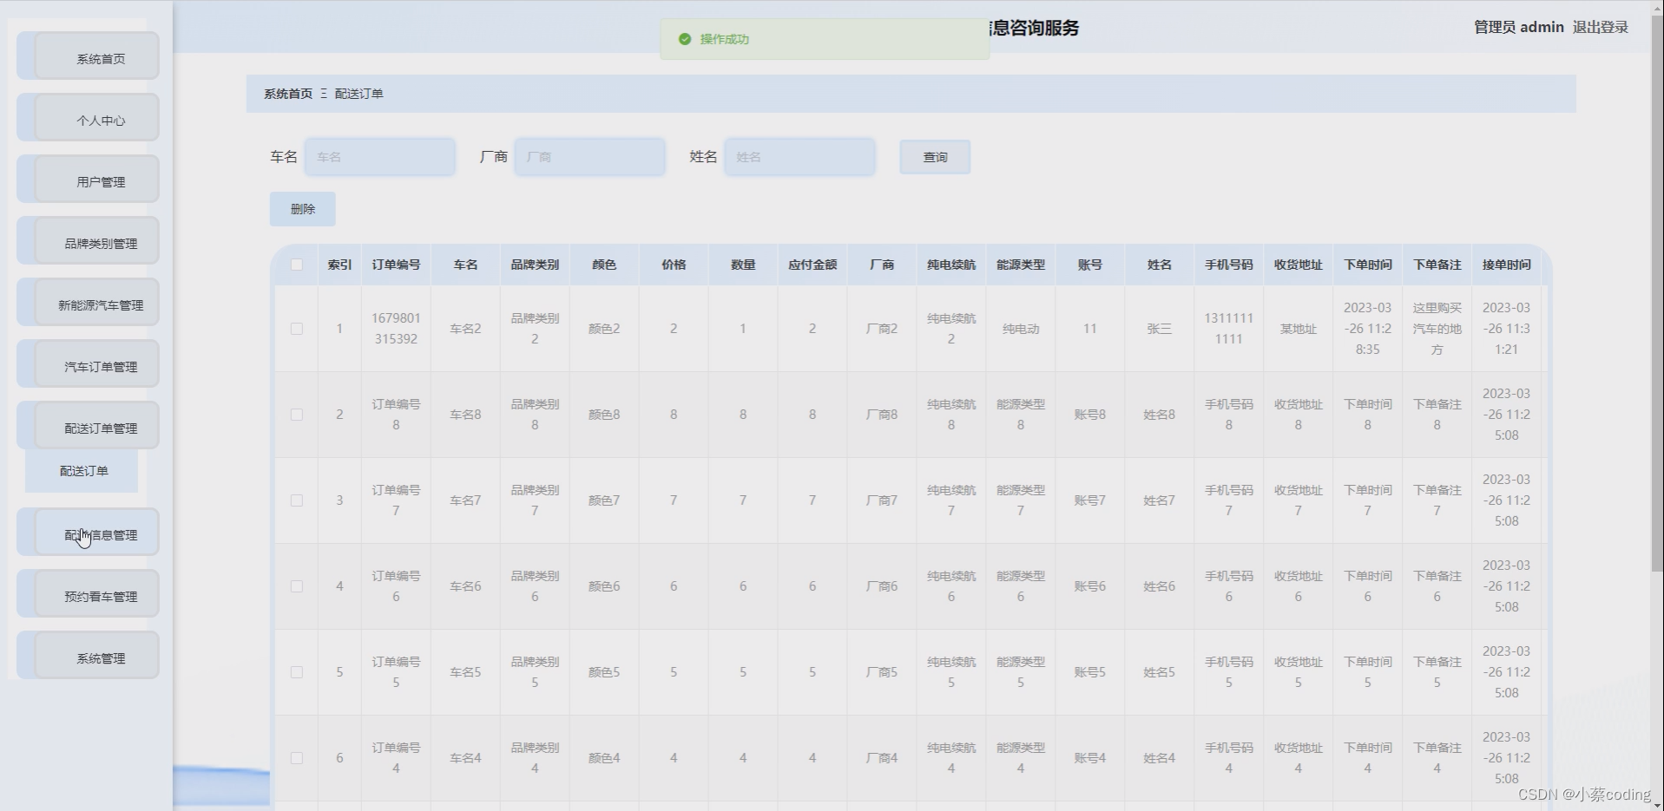This screenshot has width=1664, height=811.
Task: Click the 查询 search button
Action: (935, 157)
